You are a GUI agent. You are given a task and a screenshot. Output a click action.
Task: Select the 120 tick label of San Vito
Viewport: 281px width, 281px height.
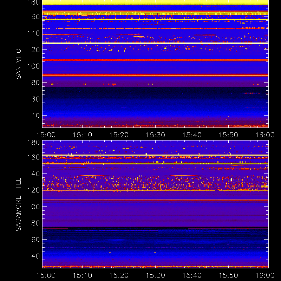click(33, 50)
